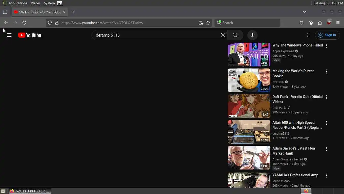Screen dimensions: 344x194
Task: Clear the YouTube search query
Action: (223, 35)
